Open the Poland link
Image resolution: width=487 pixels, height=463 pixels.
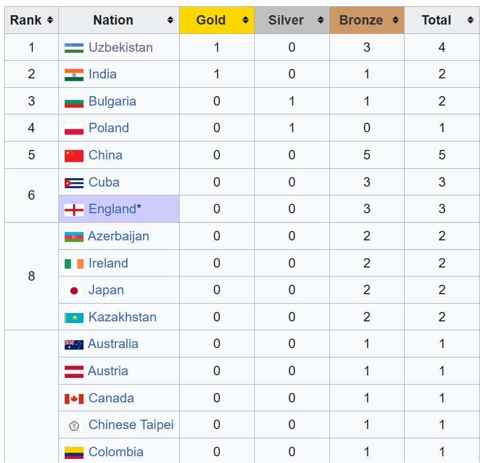pos(109,128)
